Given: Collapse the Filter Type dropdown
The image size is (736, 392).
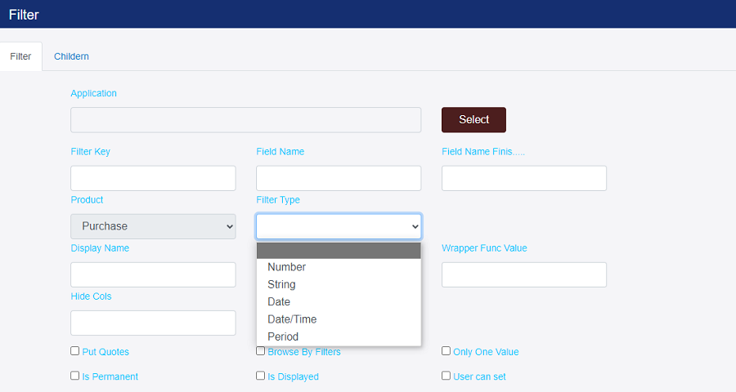Looking at the screenshot, I should (x=339, y=226).
